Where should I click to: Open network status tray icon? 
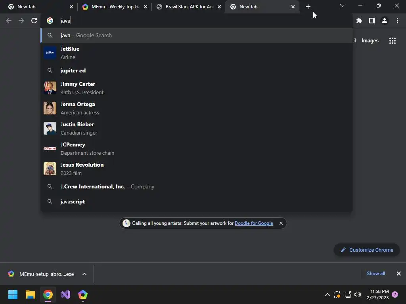(x=348, y=294)
